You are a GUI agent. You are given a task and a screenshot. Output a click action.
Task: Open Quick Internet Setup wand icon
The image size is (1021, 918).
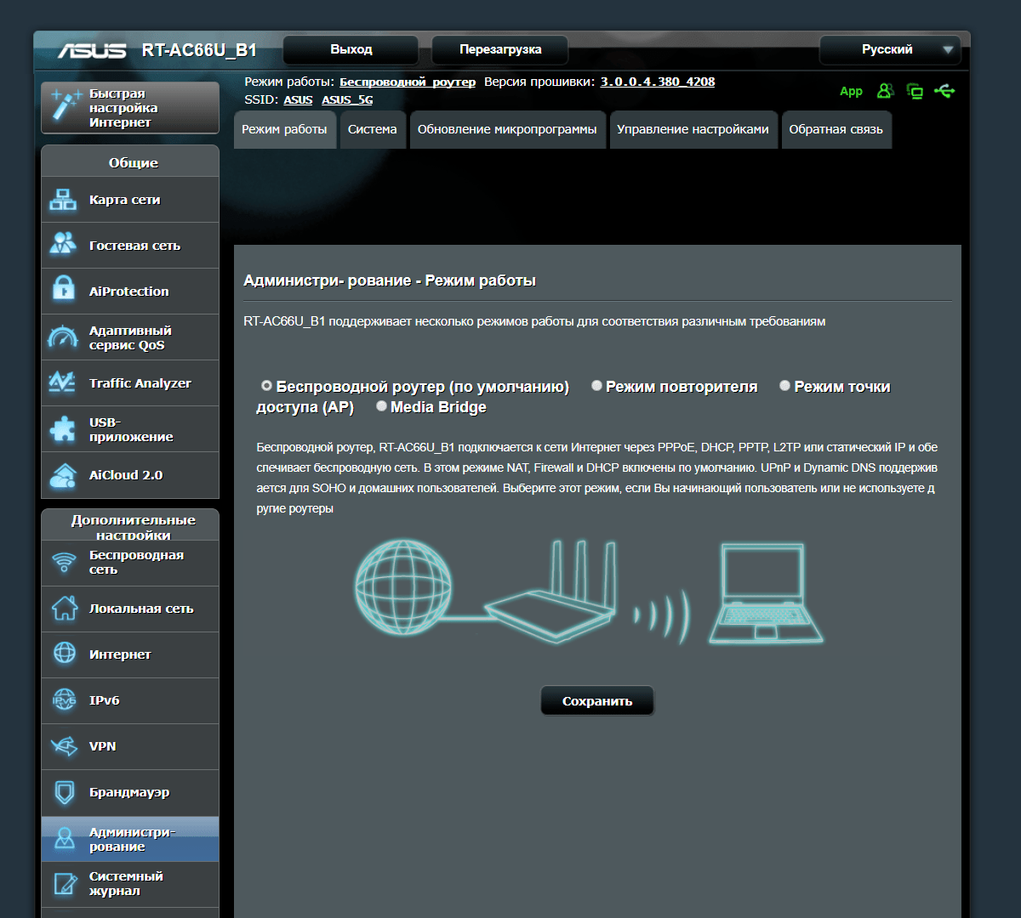tap(66, 107)
